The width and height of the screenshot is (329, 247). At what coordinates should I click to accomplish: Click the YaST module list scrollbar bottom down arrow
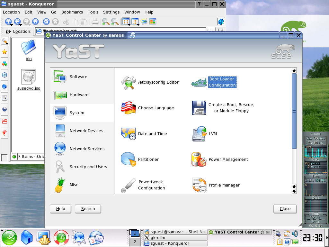coord(294,191)
